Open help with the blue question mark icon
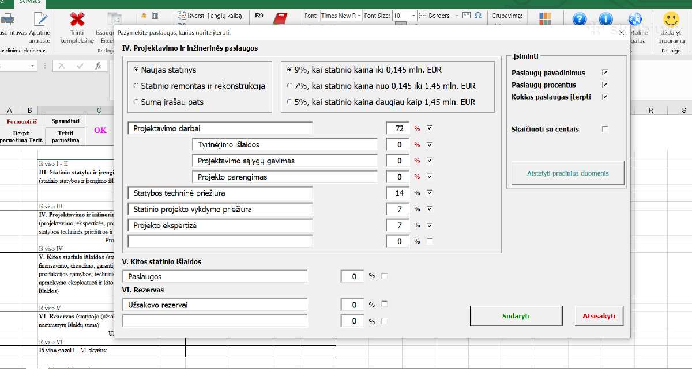The width and height of the screenshot is (692, 369). [x=579, y=20]
